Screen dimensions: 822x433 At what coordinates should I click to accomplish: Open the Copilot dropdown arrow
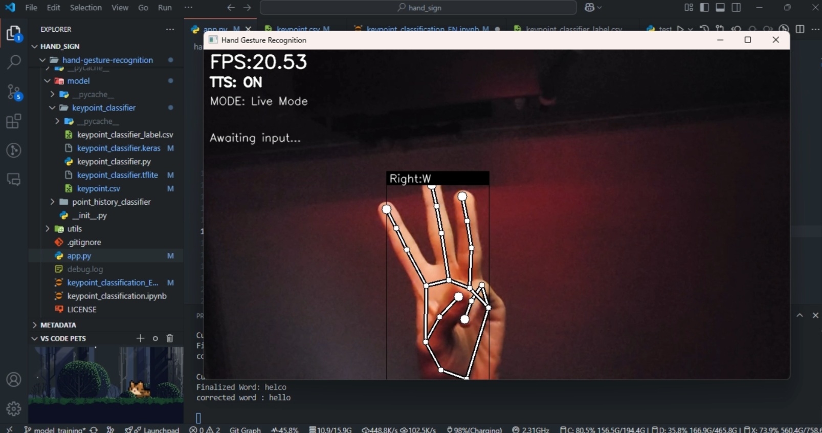click(x=599, y=8)
